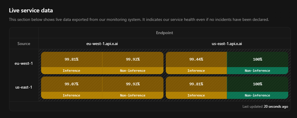297x118 pixels.
Task: Click 99.81% inference cell in us-east-1 source row
Action: click(196, 84)
